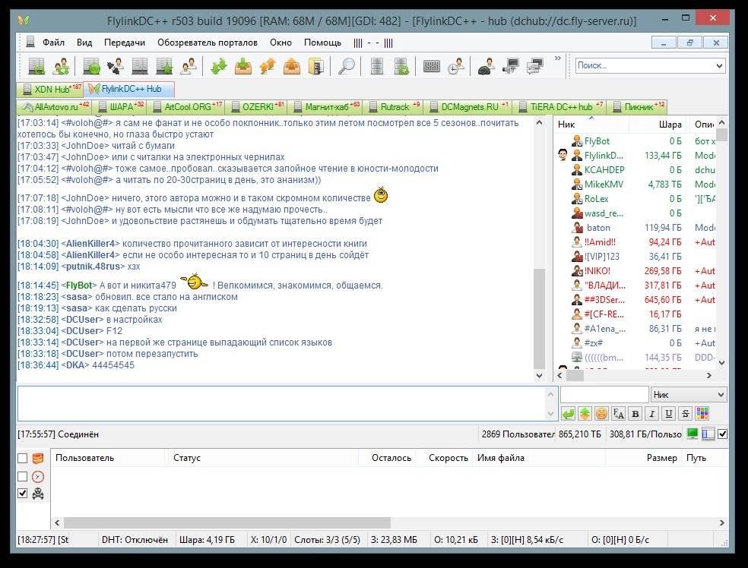Toggle strikethrough text formatting button
This screenshot has height=568, width=748.
[x=686, y=414]
